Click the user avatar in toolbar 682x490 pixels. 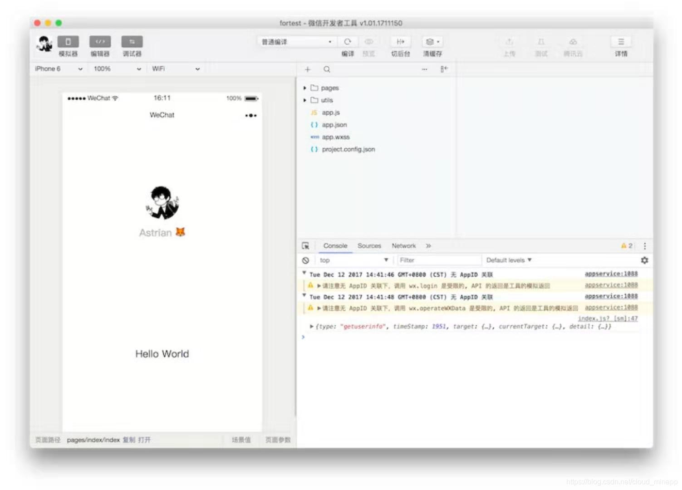click(x=44, y=44)
